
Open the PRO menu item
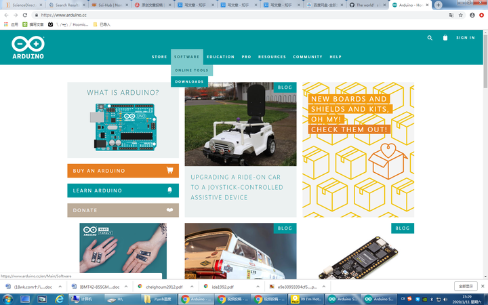tap(246, 57)
